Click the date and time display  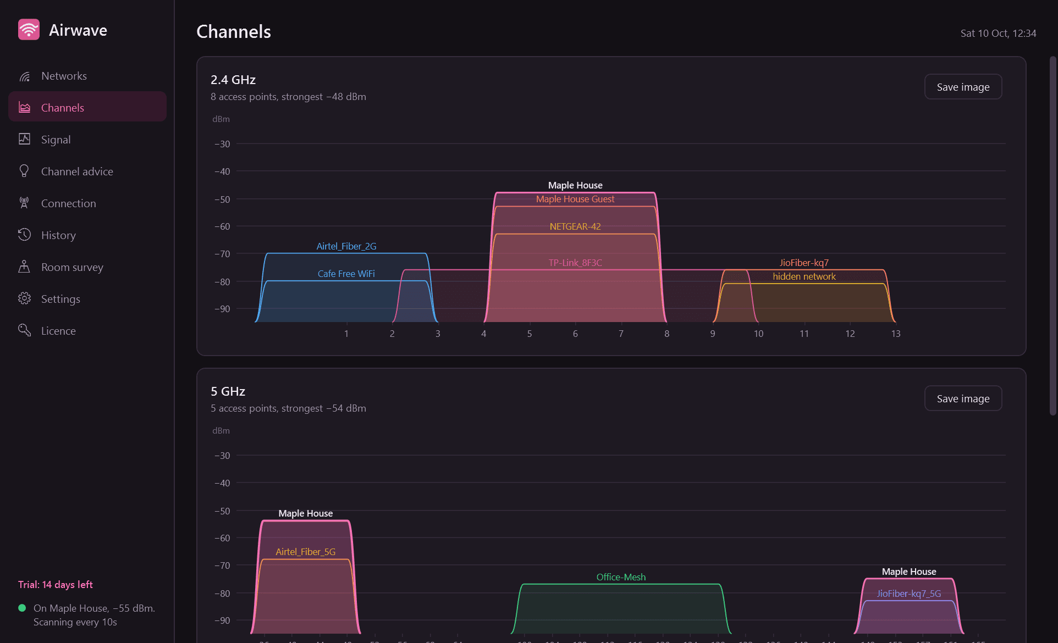998,33
